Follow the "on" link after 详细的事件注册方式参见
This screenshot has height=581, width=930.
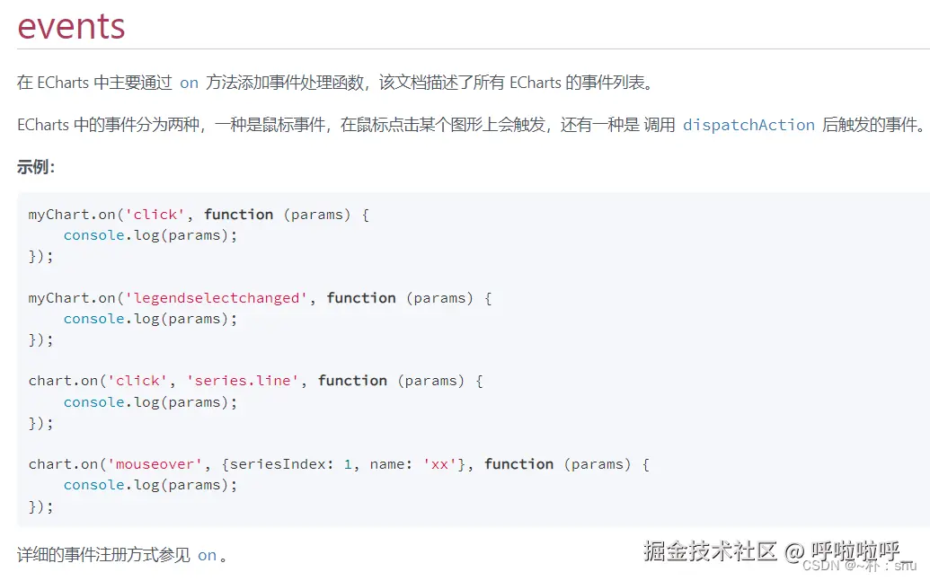coord(207,555)
